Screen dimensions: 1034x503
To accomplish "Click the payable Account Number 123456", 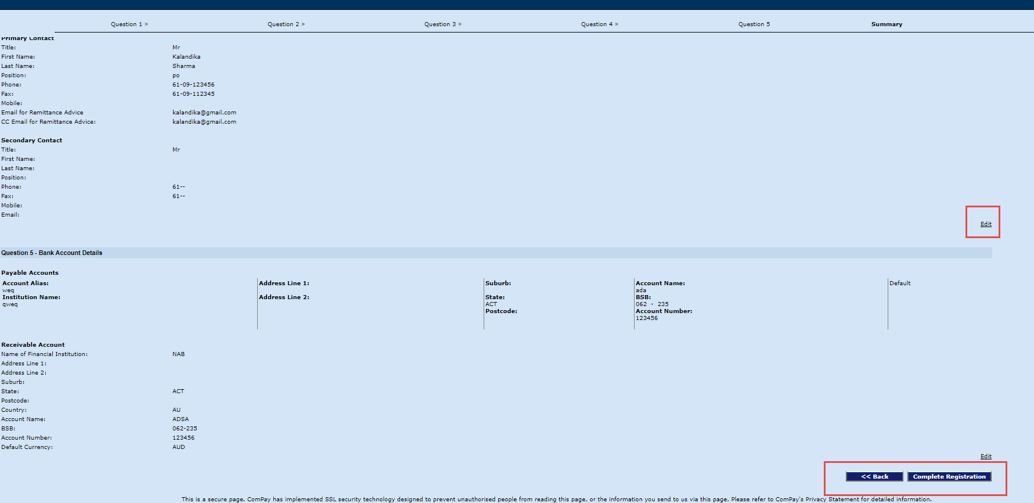I will tap(647, 318).
